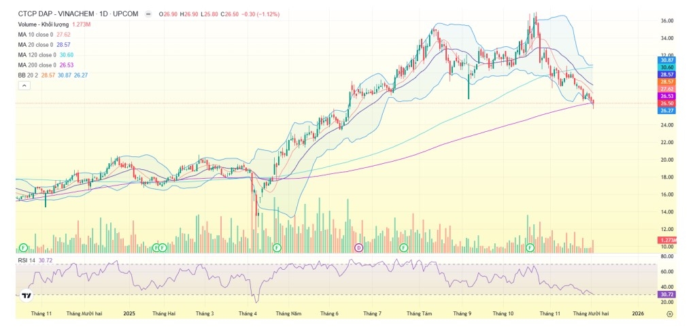Select the BB 20 2 Bollinger legend
Image resolution: width=695 pixels, height=331 pixels.
[28, 75]
